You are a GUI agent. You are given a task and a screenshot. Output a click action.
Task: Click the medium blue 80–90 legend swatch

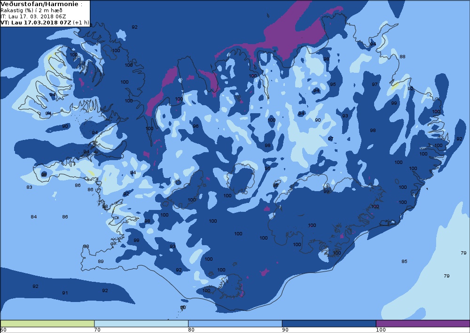235,324
